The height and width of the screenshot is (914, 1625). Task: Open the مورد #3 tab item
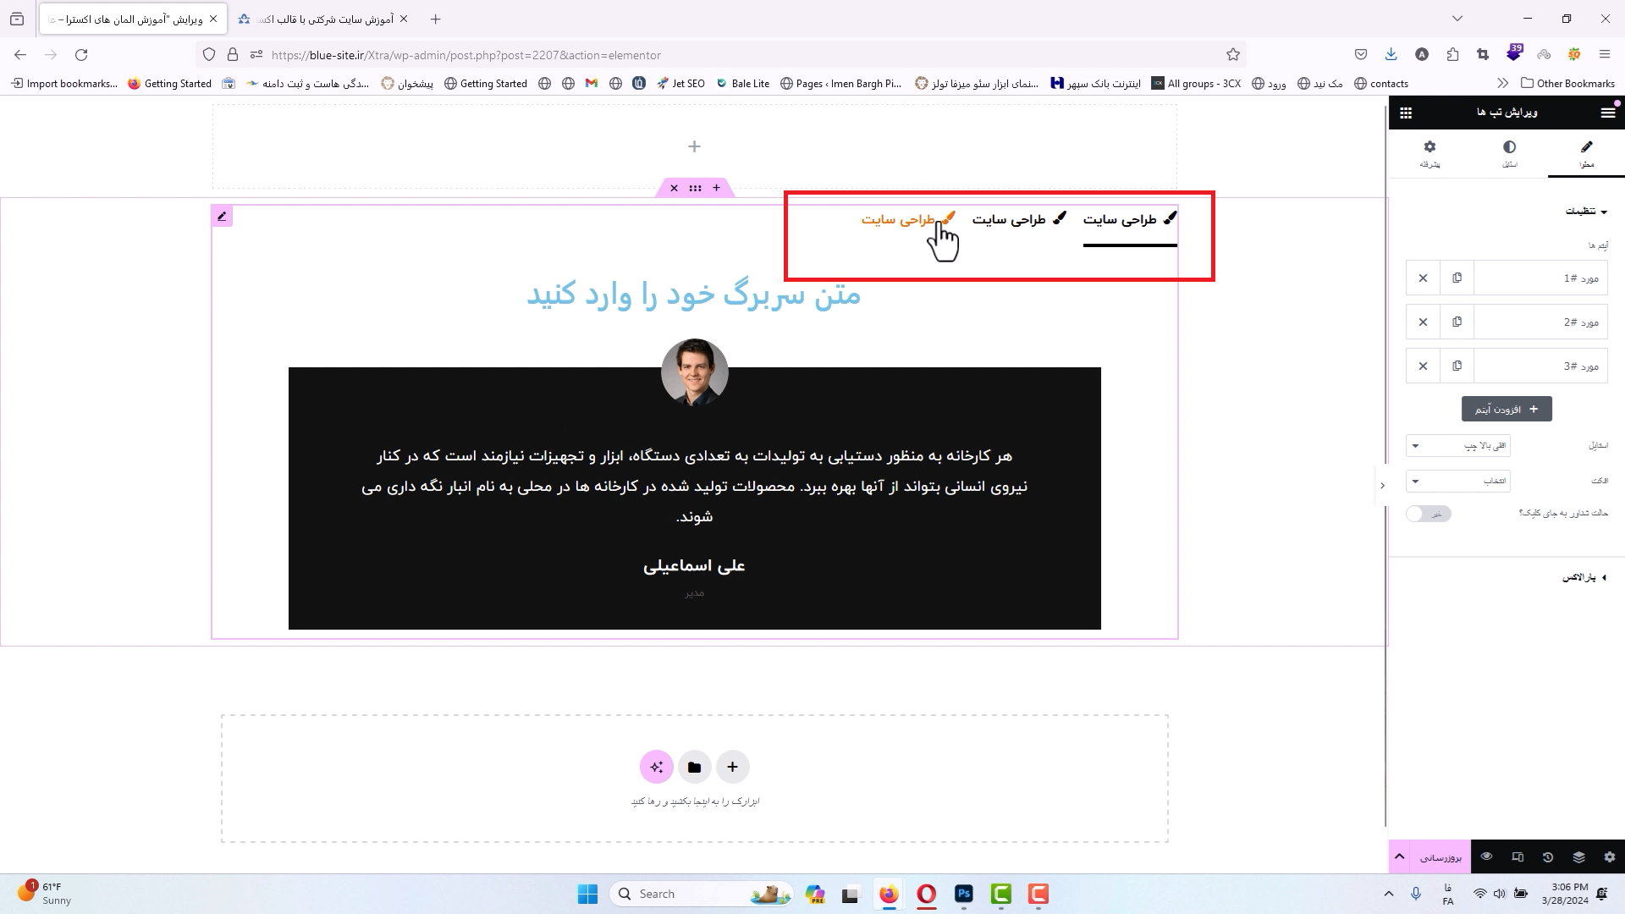1540,366
